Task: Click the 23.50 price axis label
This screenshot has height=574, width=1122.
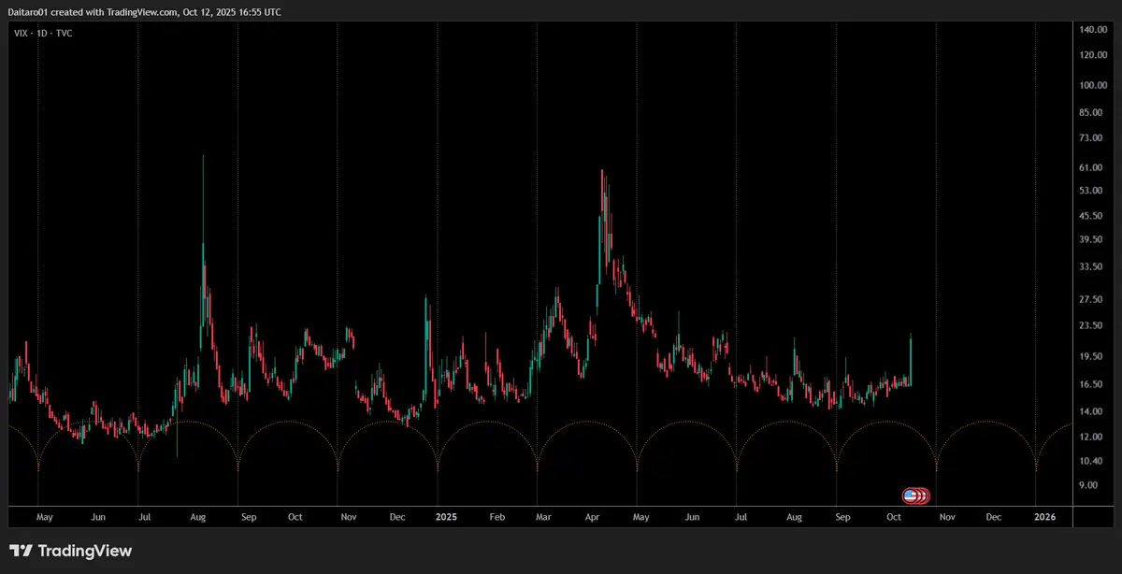Action: tap(1091, 325)
